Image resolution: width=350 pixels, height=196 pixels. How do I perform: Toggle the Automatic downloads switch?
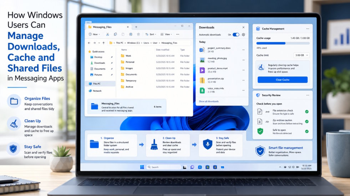point(236,35)
